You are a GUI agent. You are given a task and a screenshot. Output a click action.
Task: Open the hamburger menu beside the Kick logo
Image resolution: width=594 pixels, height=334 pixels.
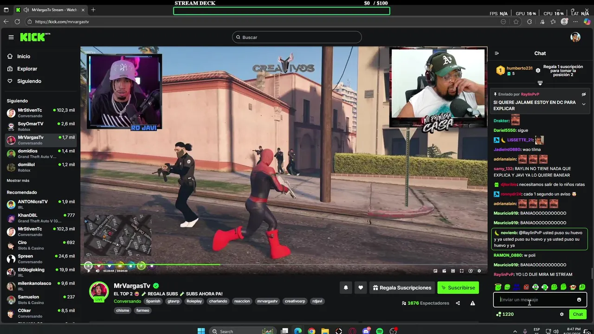(11, 37)
